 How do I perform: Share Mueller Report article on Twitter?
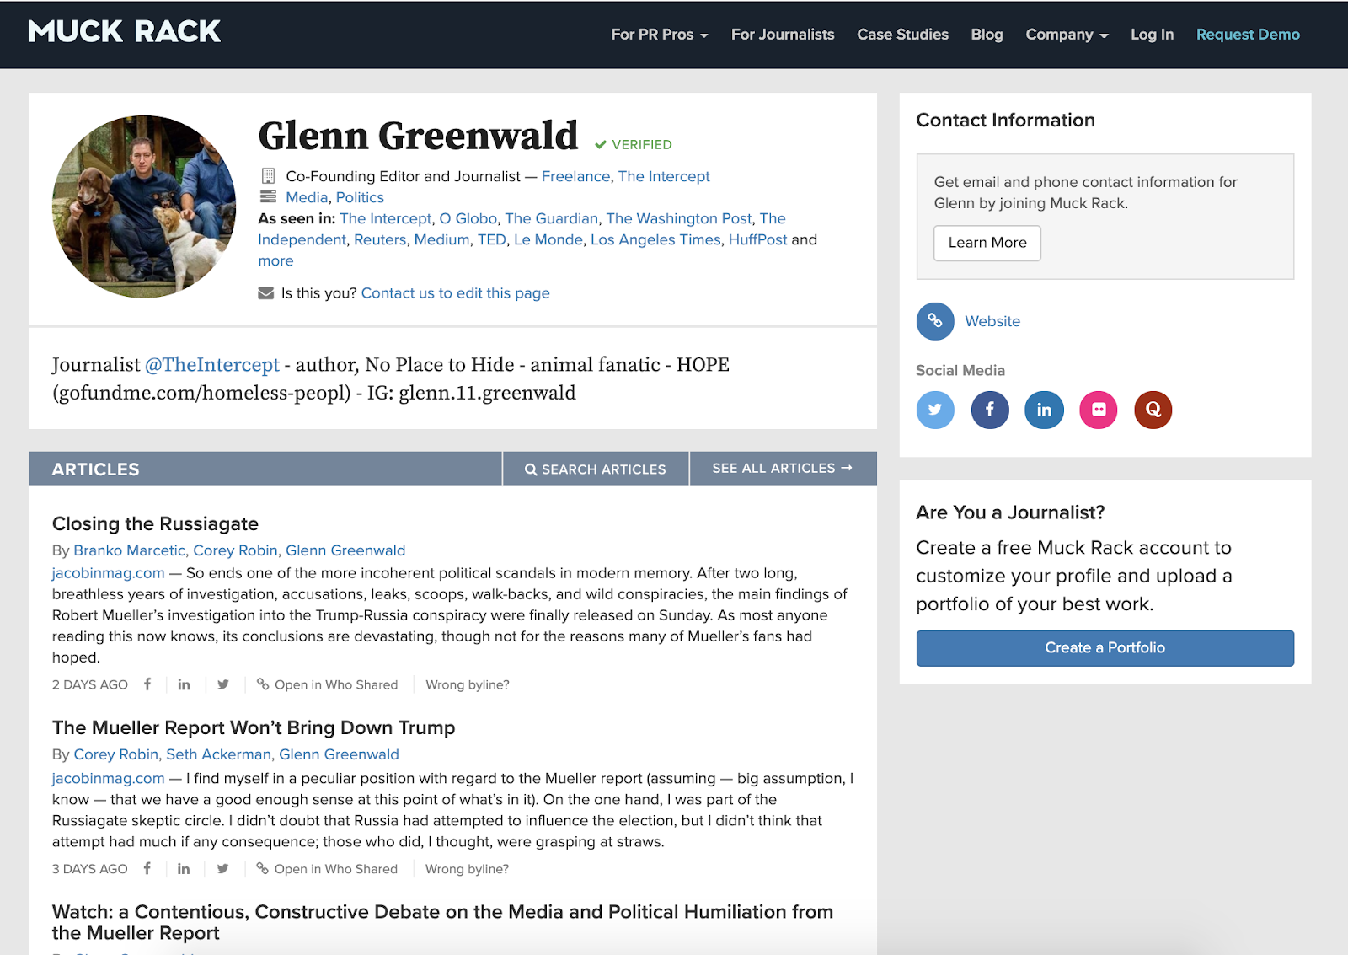pos(222,869)
